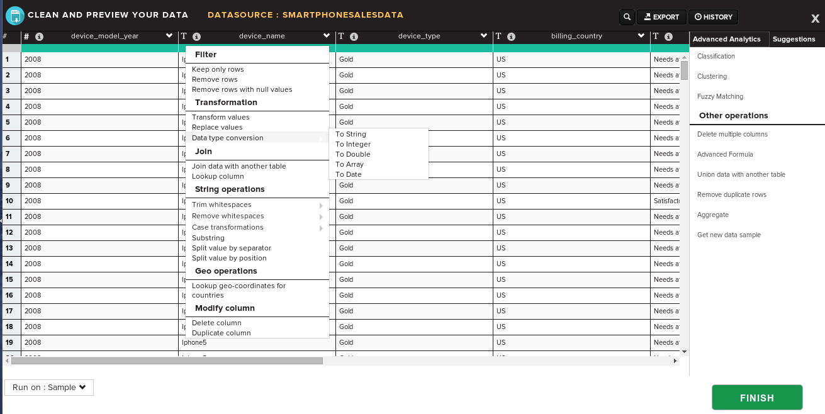Convert column To String
825x414 pixels.
click(x=351, y=134)
